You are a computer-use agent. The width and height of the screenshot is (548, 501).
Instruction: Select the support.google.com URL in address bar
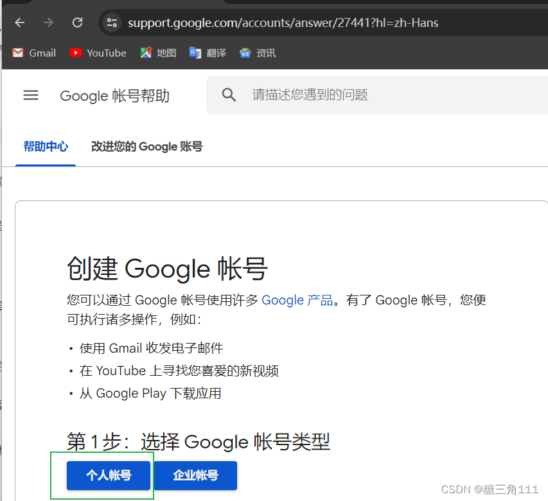283,23
